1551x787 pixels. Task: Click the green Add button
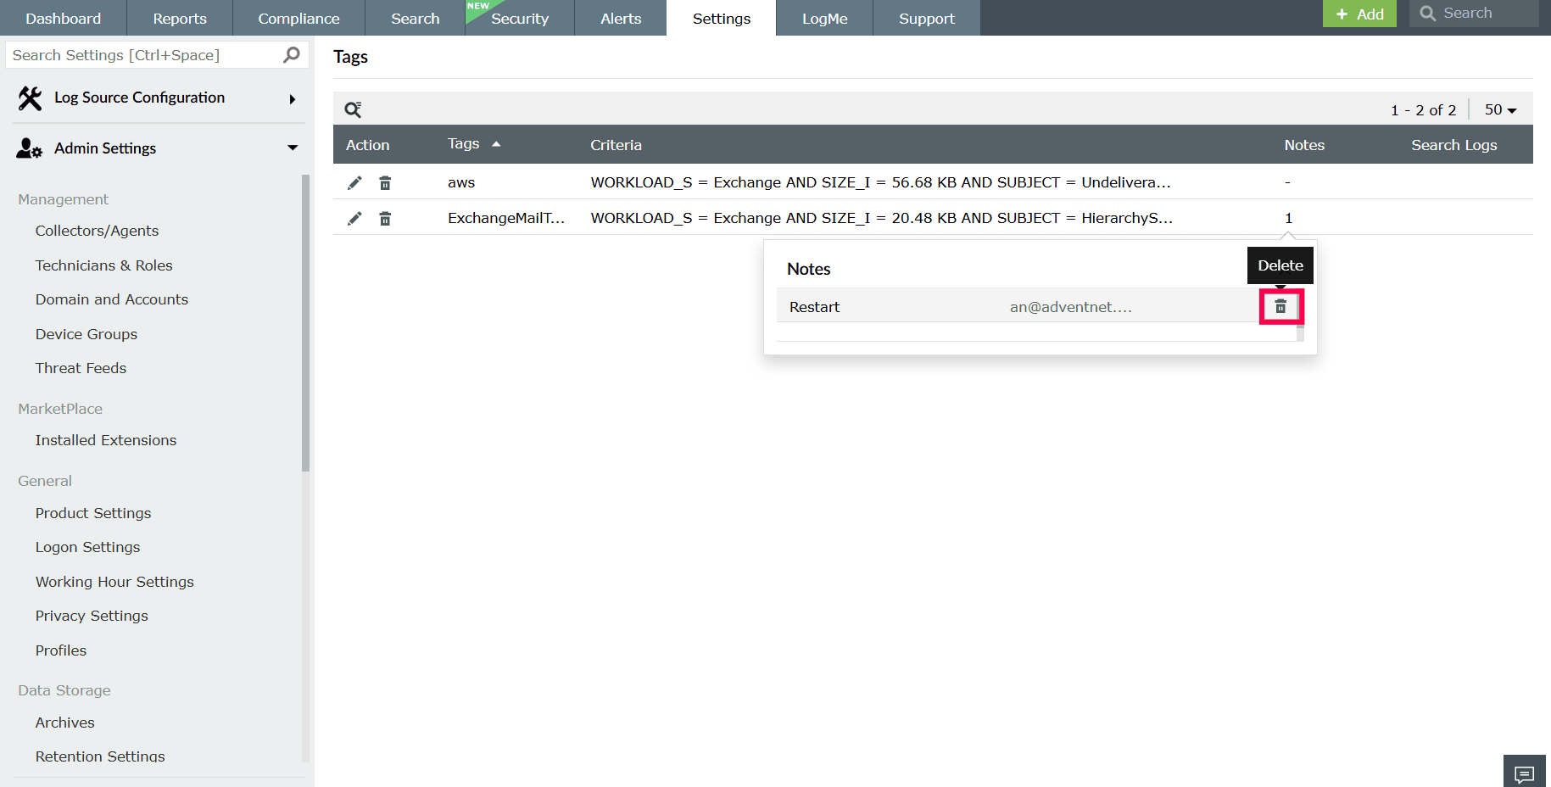pyautogui.click(x=1359, y=14)
